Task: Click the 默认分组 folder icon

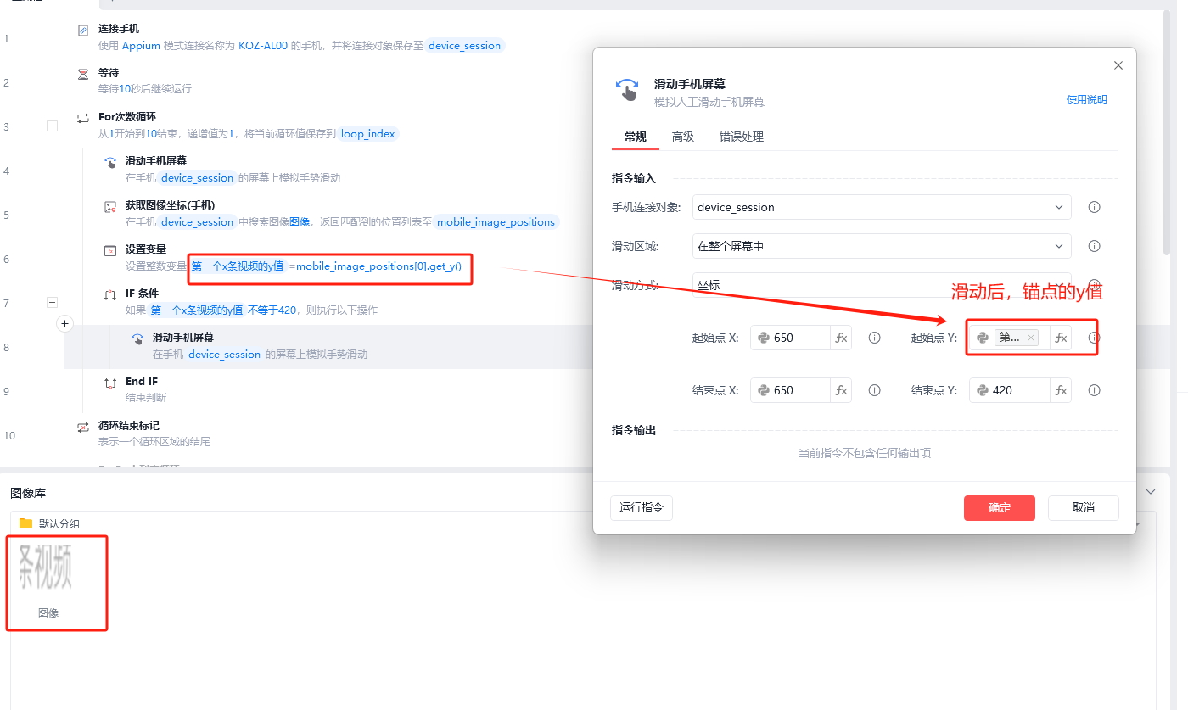Action: [25, 523]
